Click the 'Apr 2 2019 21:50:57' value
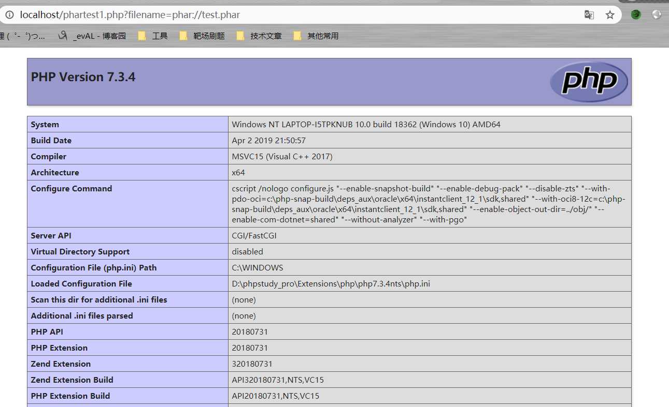The height and width of the screenshot is (407, 669). point(268,141)
